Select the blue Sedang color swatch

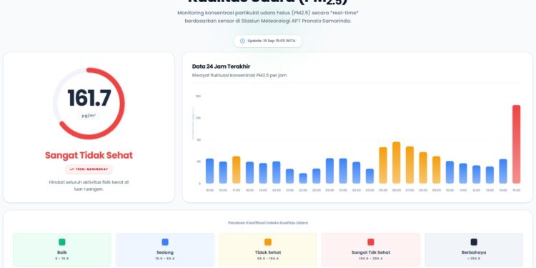pos(165,242)
